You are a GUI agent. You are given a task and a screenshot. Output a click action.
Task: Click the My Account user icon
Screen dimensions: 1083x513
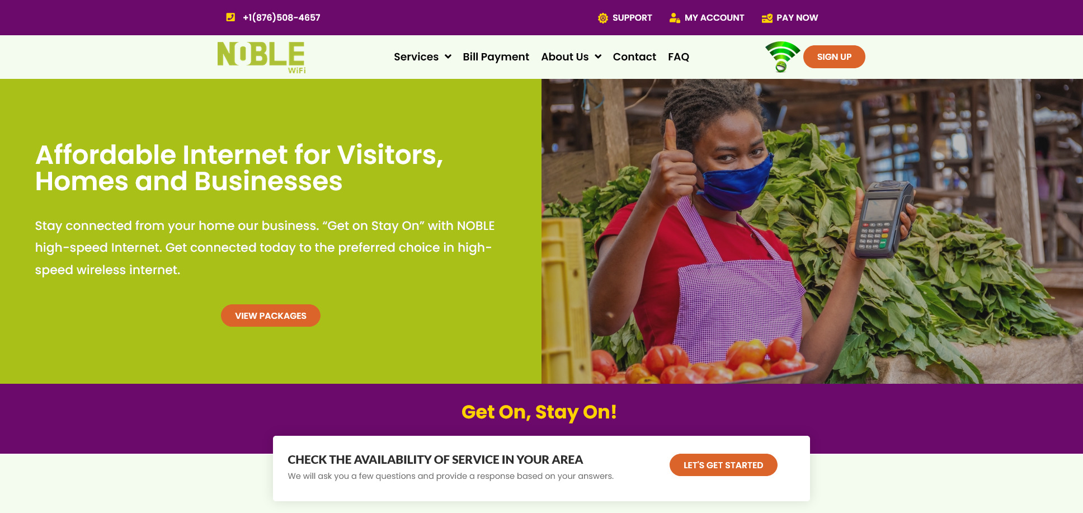[x=675, y=18]
